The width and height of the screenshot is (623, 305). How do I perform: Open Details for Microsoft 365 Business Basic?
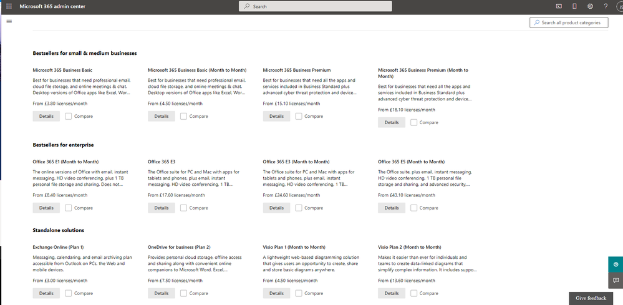click(46, 117)
